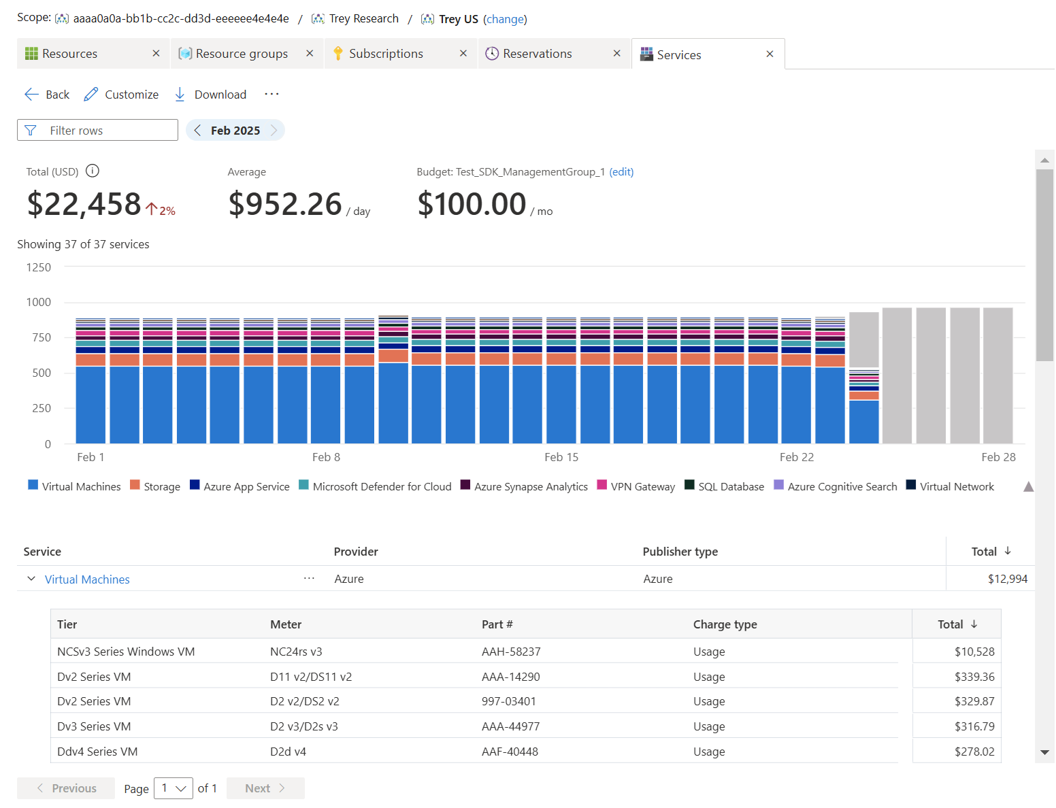Screen dimensions: 1056x808
Task: Click the Back arrow icon
Action: pyautogui.click(x=31, y=95)
